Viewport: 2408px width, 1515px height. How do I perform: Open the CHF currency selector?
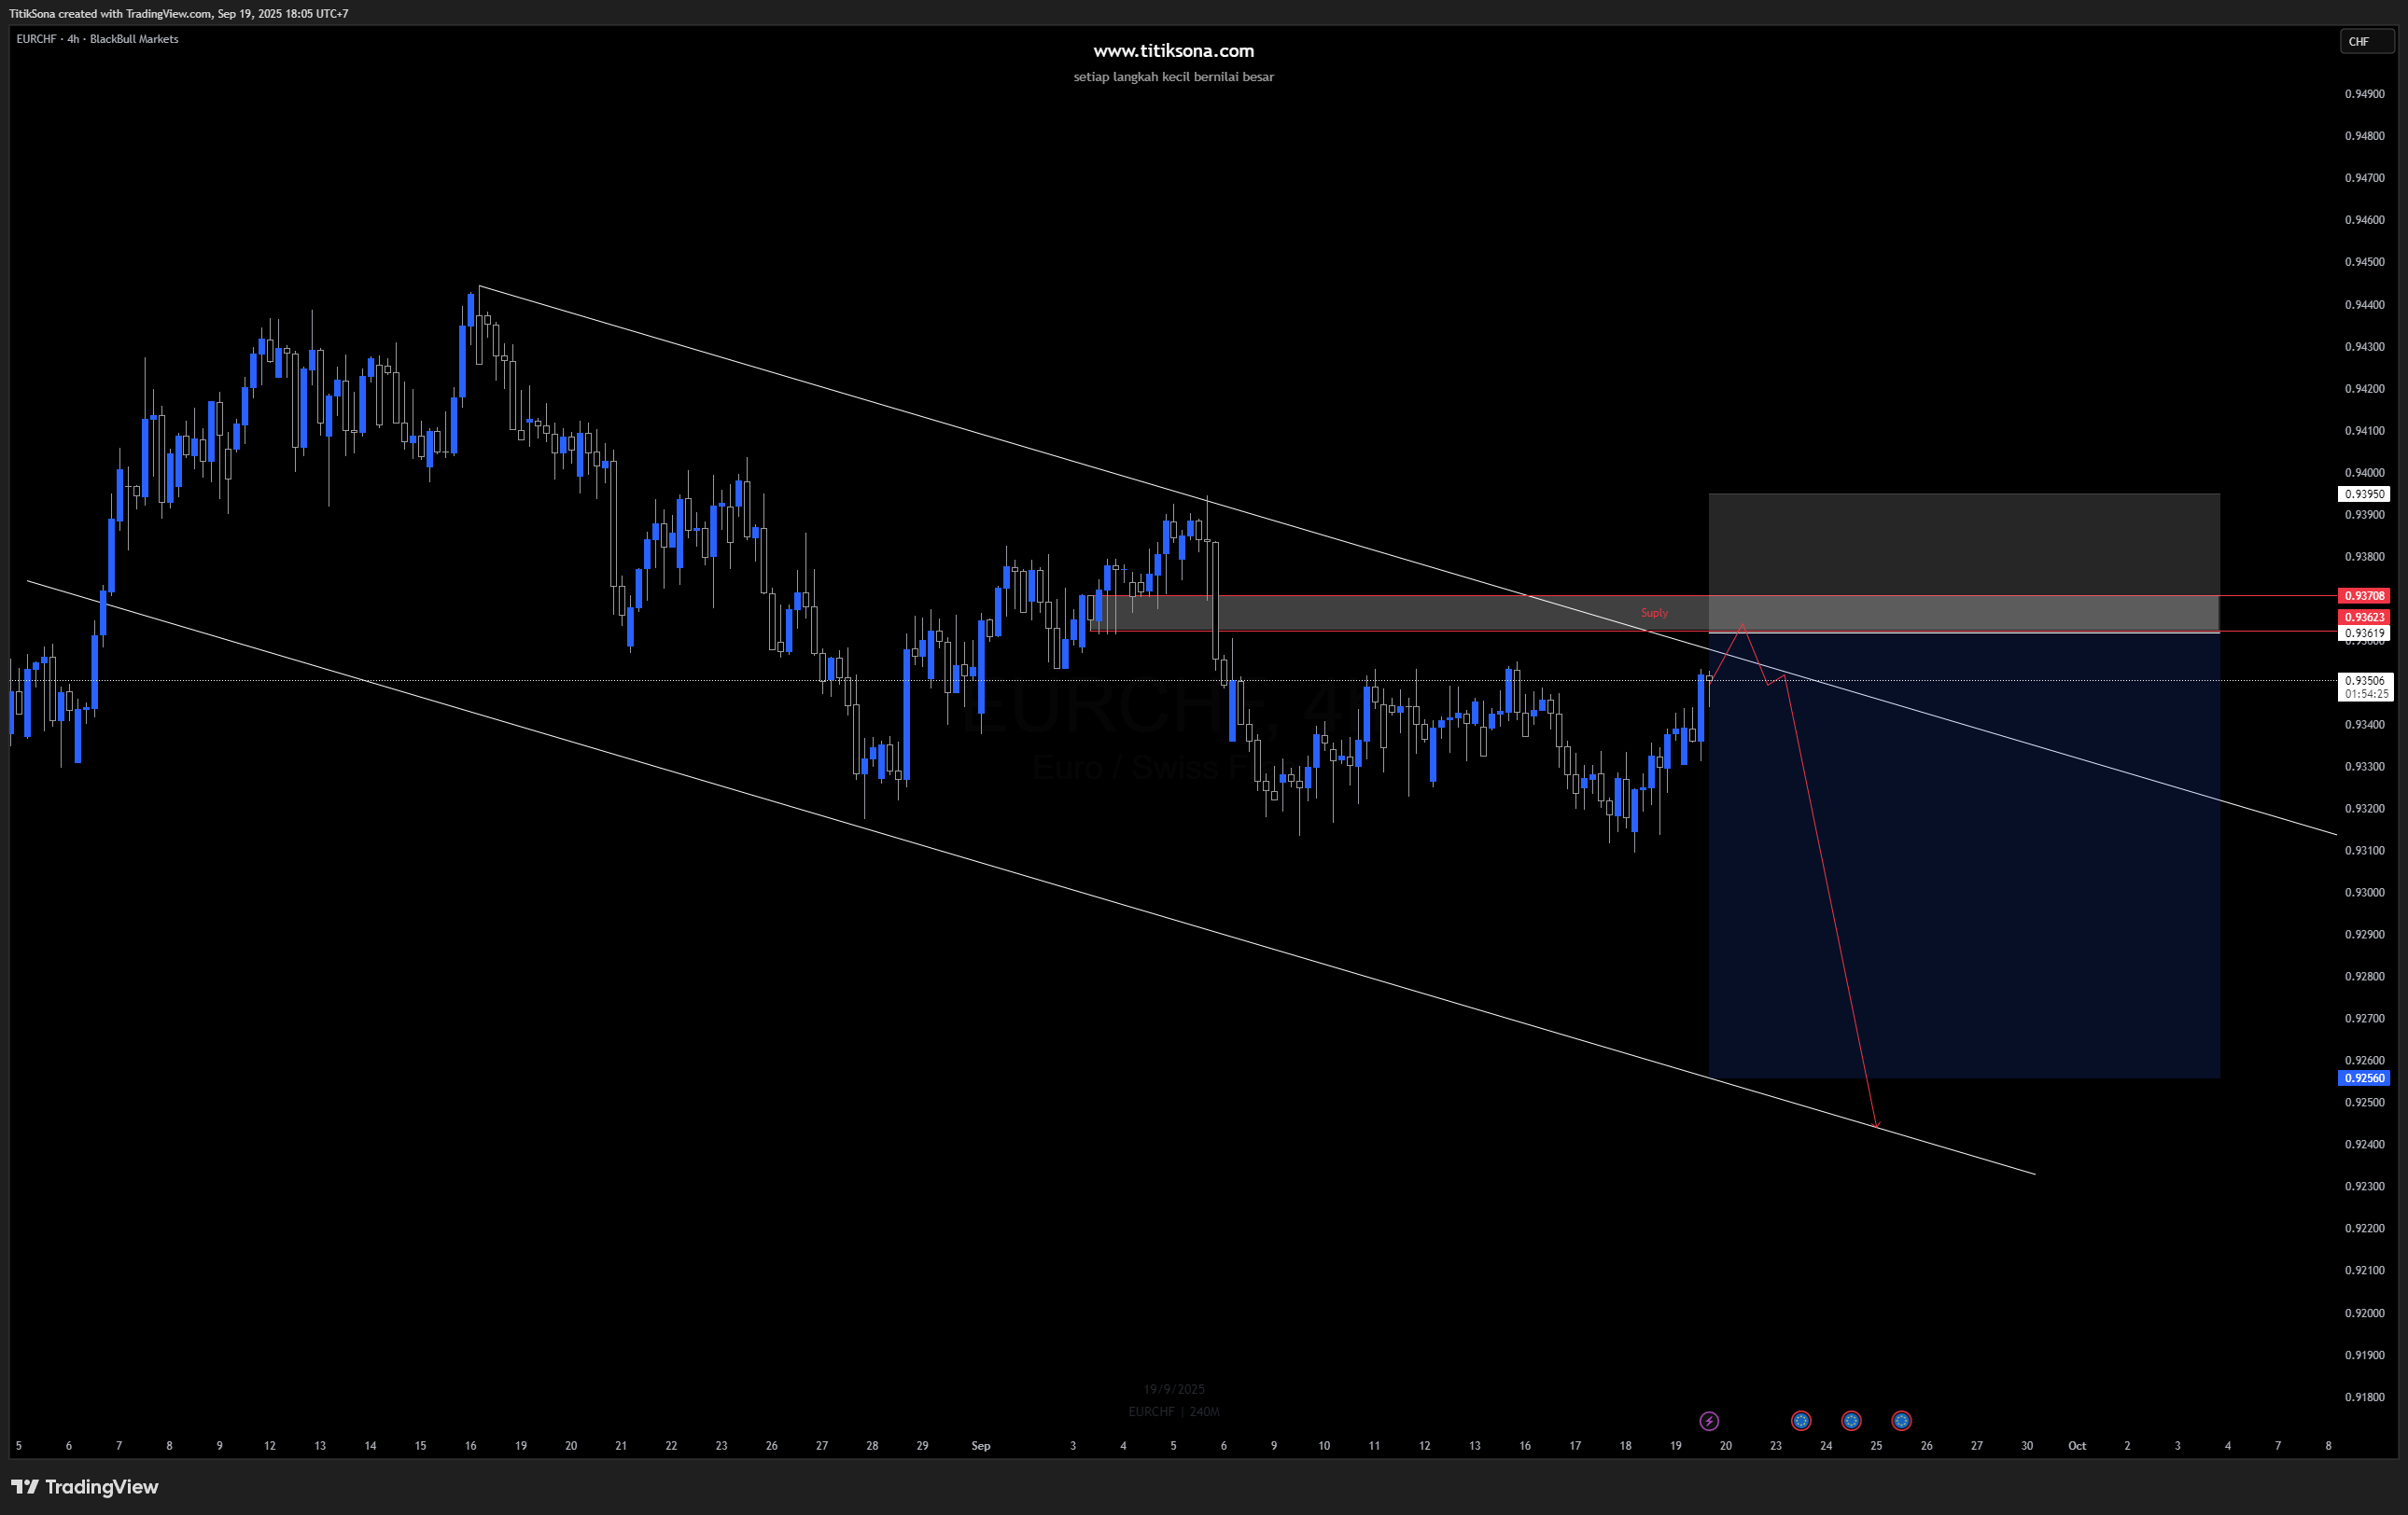[x=2366, y=41]
